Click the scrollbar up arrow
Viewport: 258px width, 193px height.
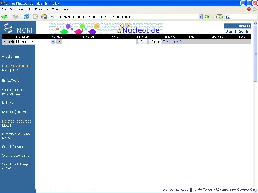point(255,24)
